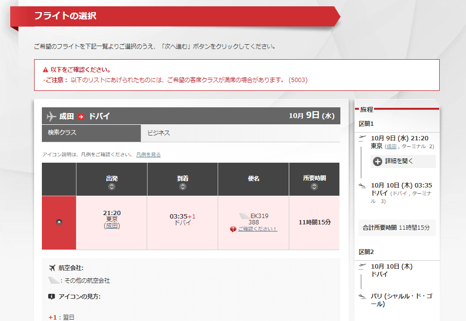Click the 合計所要時間 11時間15分 summary
This screenshot has width=466, height=321.
(396, 228)
